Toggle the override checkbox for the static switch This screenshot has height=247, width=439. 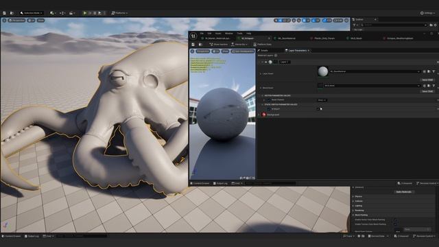tap(269, 109)
